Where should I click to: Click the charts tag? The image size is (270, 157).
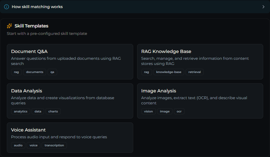(x=53, y=111)
